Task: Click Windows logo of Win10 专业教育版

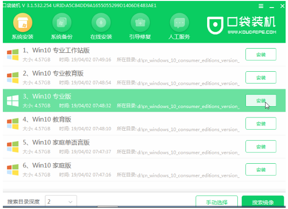Action: 13,78
